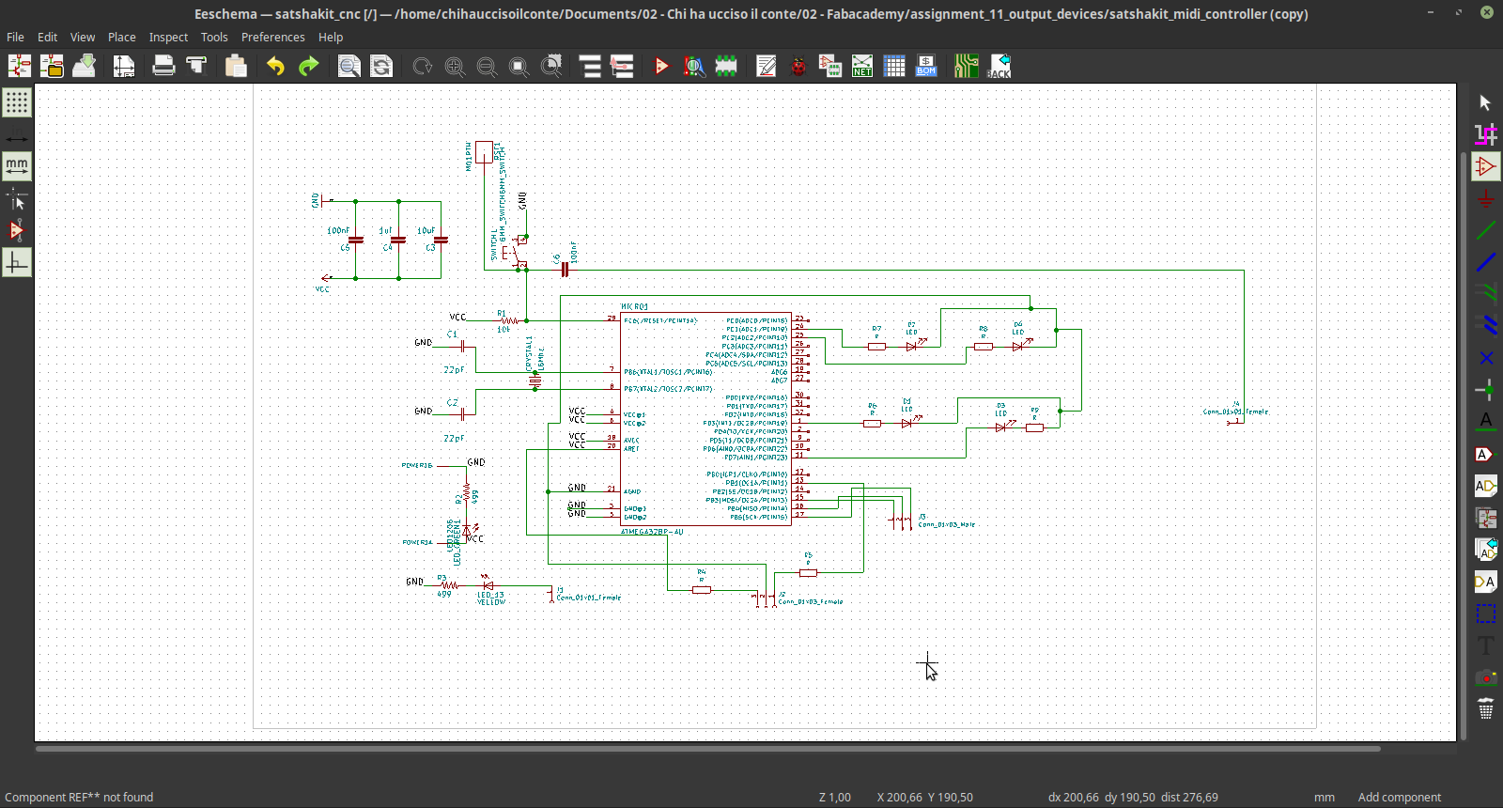Viewport: 1503px width, 808px height.
Task: Set units to millimeters
Action: (x=17, y=166)
